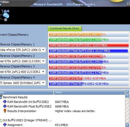Close the Memory Bandwidth window
This screenshot has width=130, height=127.
click(x=128, y=4)
